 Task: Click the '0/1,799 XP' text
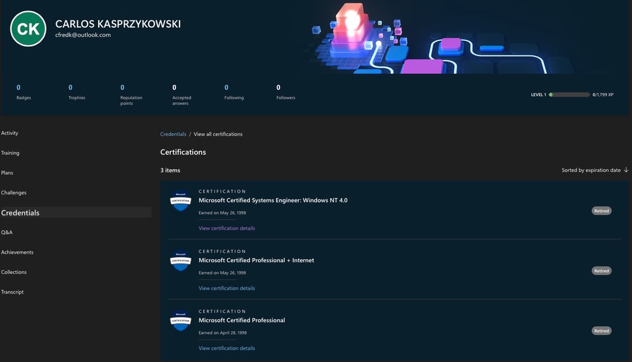603,95
